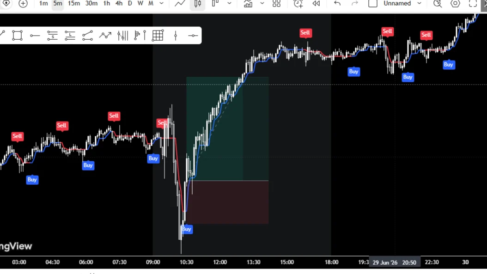Click the 10:30 time axis label
The image size is (487, 274).
[x=186, y=262]
